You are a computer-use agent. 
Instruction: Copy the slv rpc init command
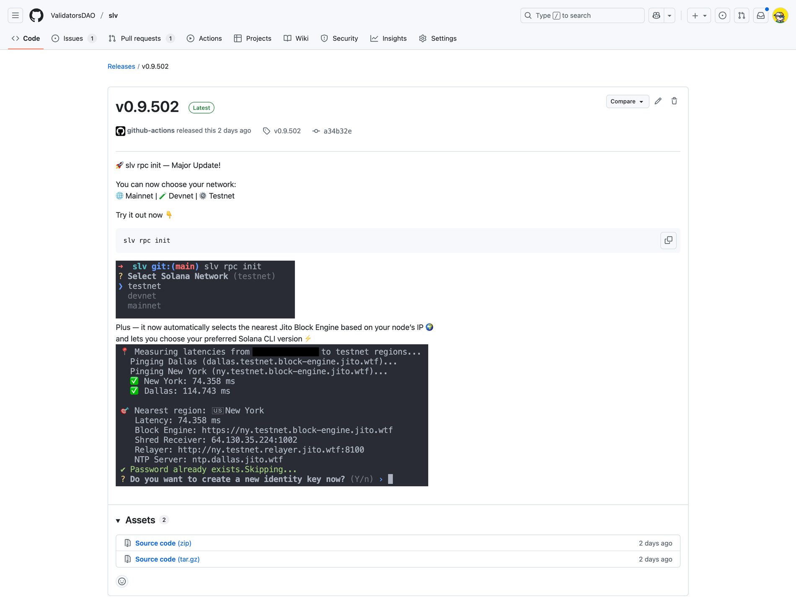[668, 240]
